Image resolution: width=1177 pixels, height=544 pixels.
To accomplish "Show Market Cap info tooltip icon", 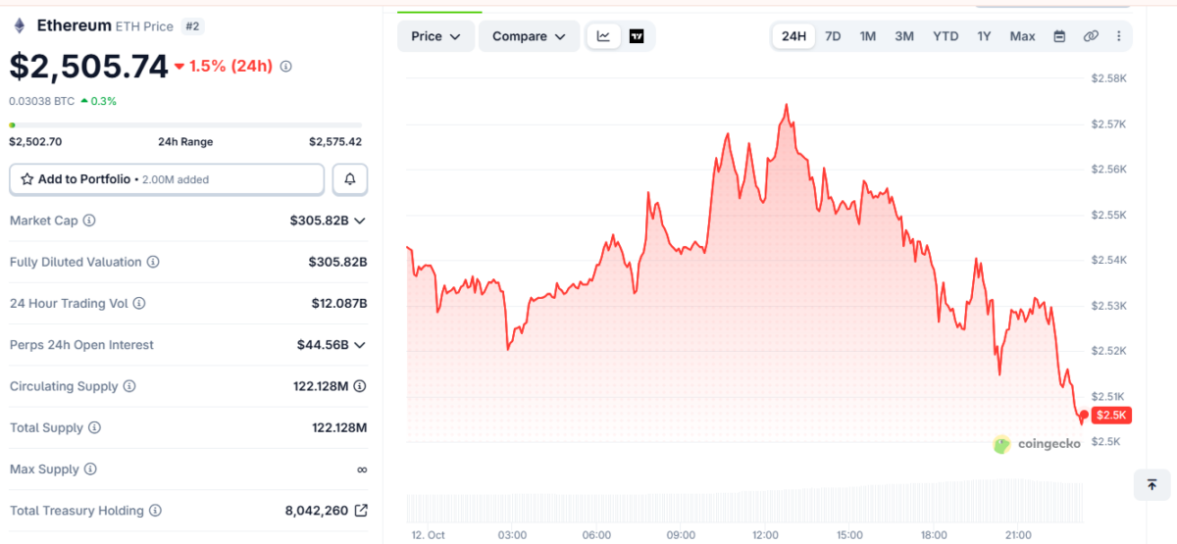I will click(89, 221).
